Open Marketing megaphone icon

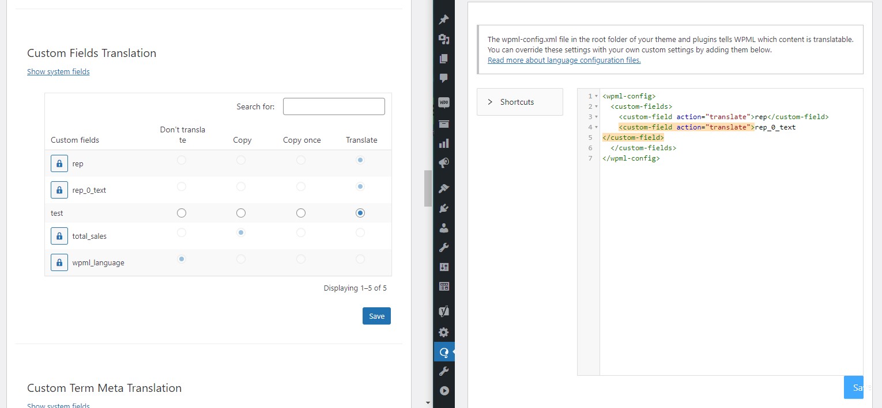444,163
